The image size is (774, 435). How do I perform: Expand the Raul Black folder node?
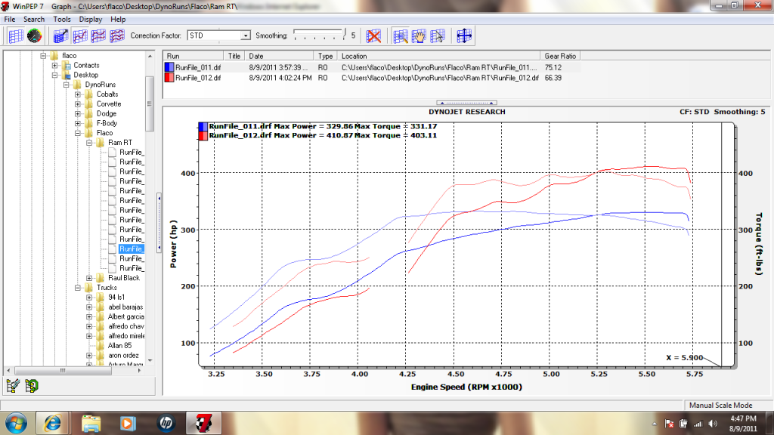pyautogui.click(x=89, y=278)
